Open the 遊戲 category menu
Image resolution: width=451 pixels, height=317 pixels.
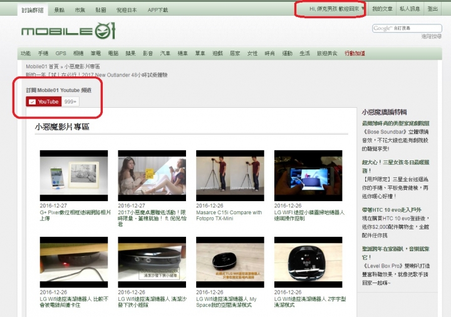click(x=217, y=53)
